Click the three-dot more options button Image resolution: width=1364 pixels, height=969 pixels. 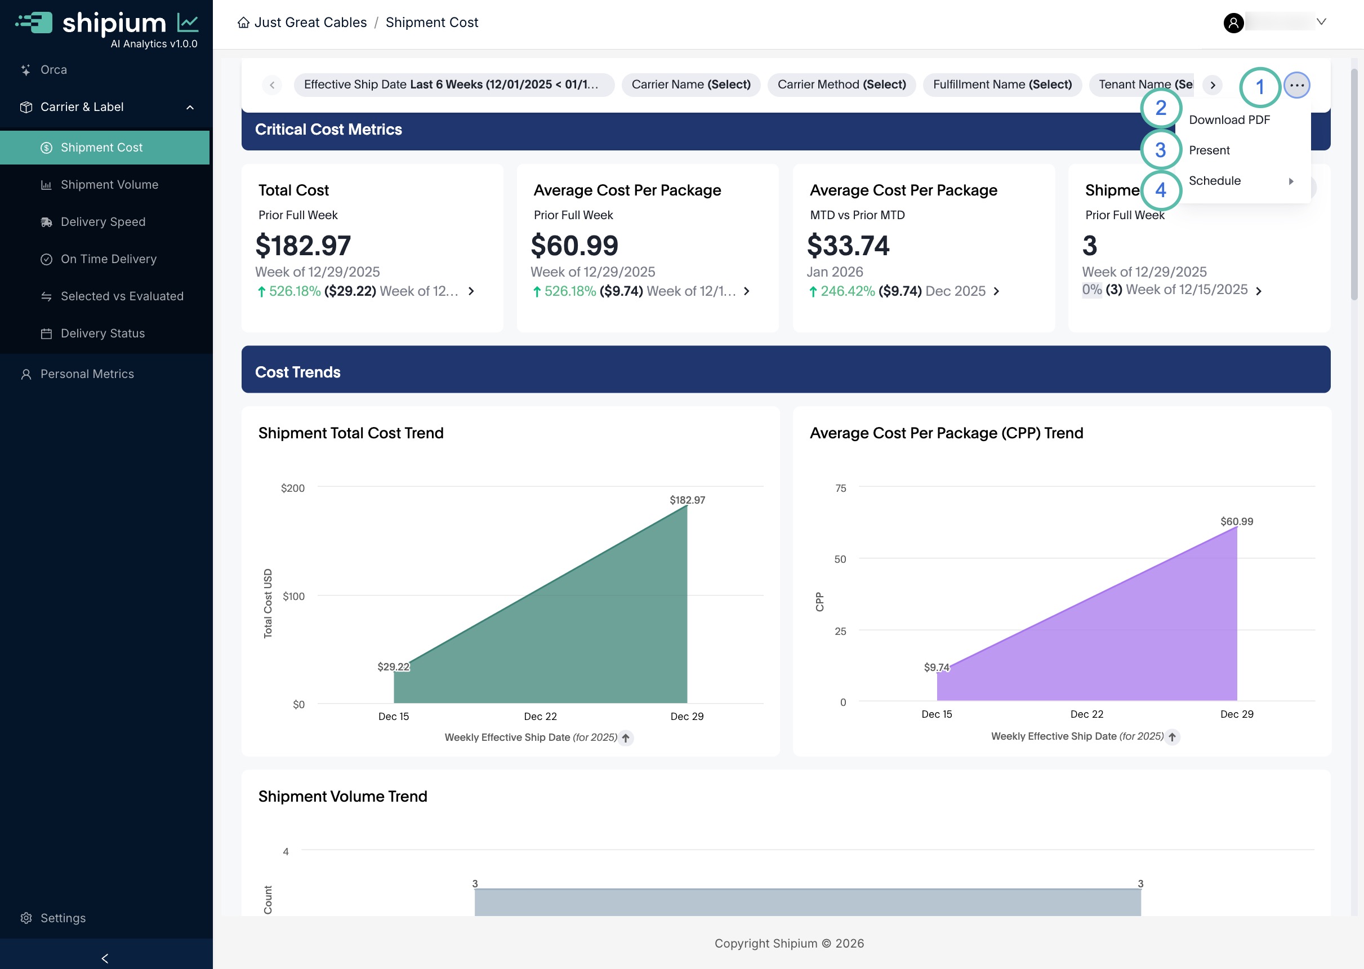pyautogui.click(x=1296, y=85)
